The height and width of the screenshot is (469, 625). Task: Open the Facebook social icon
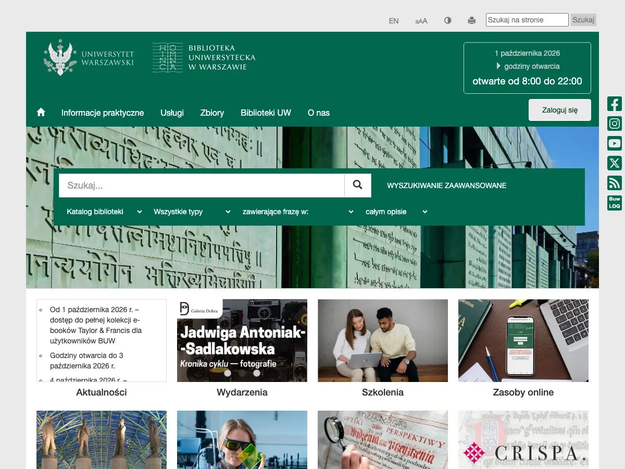coord(615,104)
